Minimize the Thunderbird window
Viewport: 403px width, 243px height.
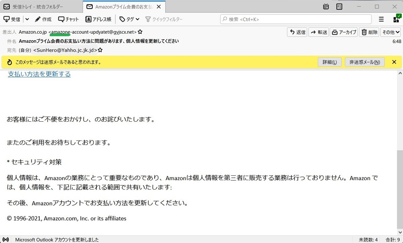(x=359, y=6)
